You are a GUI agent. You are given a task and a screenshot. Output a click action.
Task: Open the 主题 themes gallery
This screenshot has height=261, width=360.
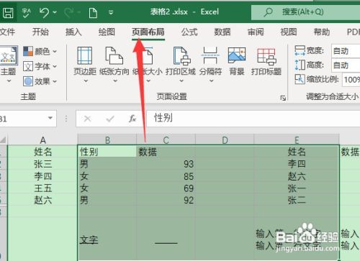pos(9,64)
